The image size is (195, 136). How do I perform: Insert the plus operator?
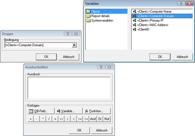(30, 119)
